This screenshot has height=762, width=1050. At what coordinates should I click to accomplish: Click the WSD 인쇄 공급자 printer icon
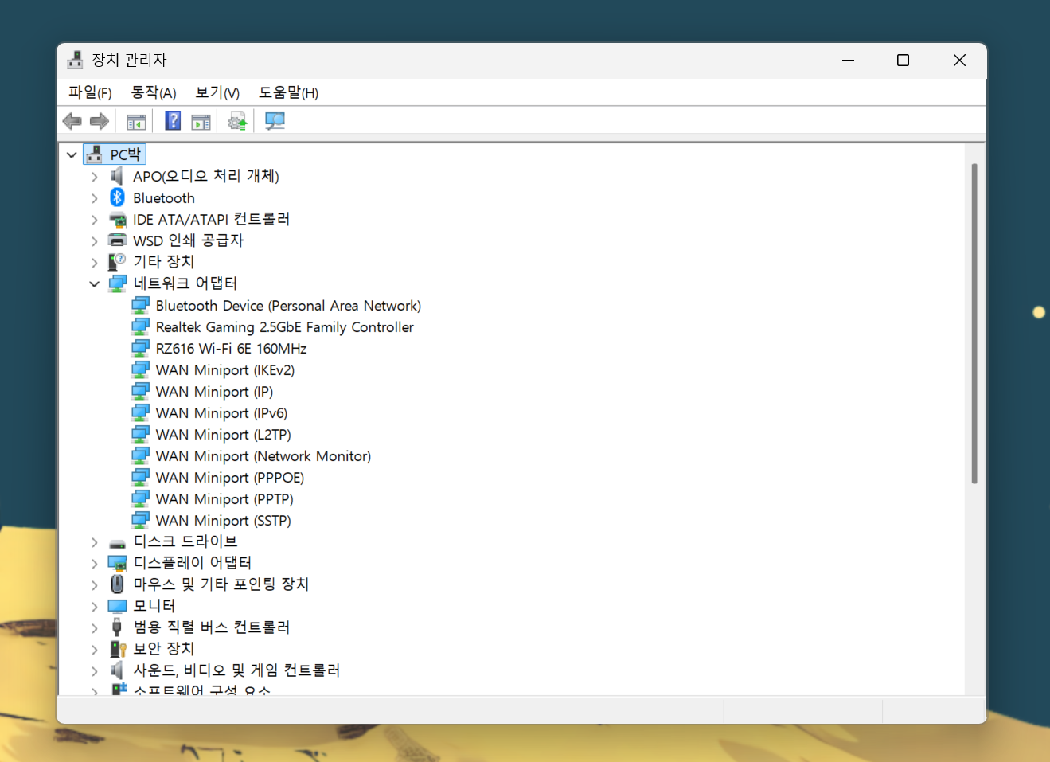pyautogui.click(x=118, y=240)
